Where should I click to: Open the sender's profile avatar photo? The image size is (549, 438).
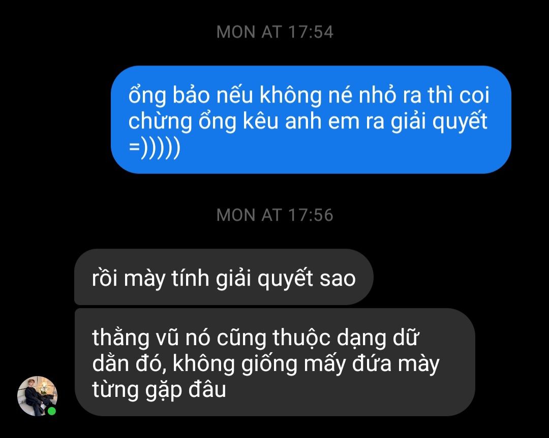pyautogui.click(x=38, y=396)
